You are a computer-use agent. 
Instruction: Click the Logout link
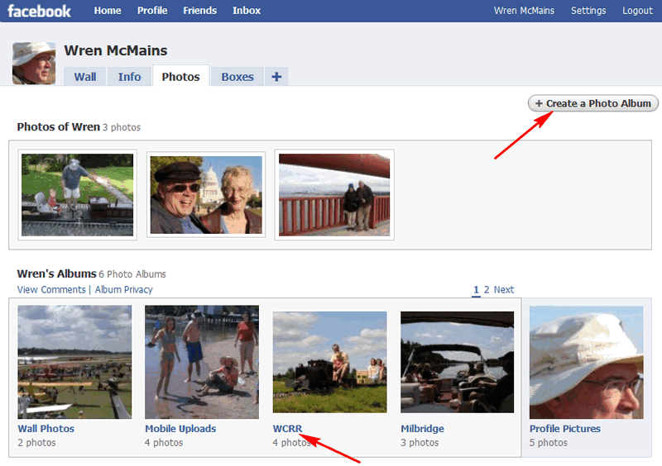click(637, 11)
